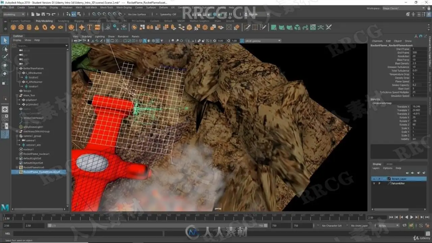Create a polygon plane from the shelf

(x=53, y=27)
